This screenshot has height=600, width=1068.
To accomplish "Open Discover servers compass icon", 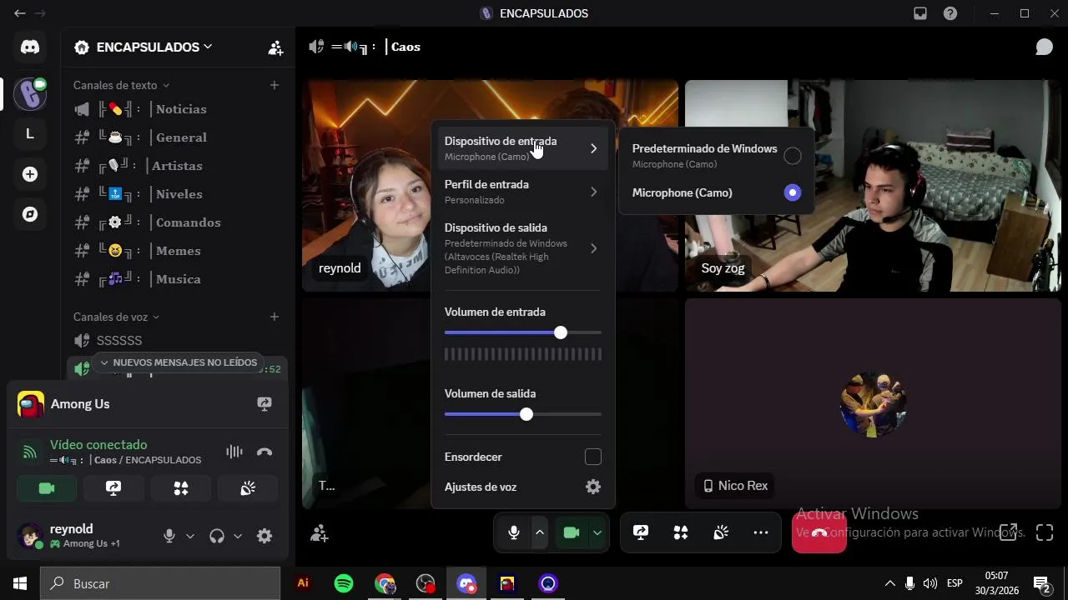I will 30,214.
